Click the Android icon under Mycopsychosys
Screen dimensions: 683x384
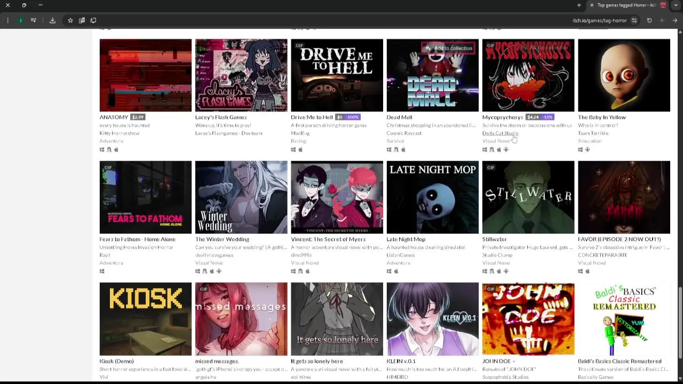tap(506, 150)
